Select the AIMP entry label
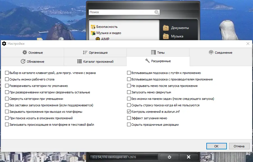The height and width of the screenshot is (162, 253). (105, 39)
